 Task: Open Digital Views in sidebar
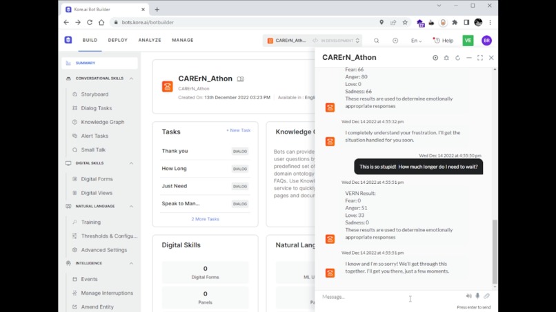(x=97, y=193)
